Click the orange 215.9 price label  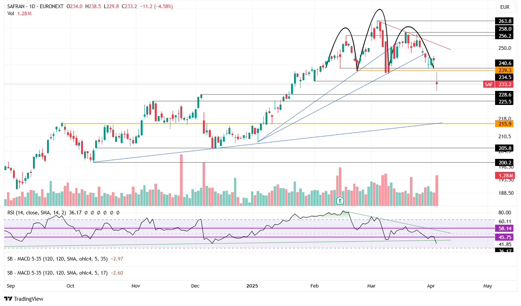[x=505, y=124]
